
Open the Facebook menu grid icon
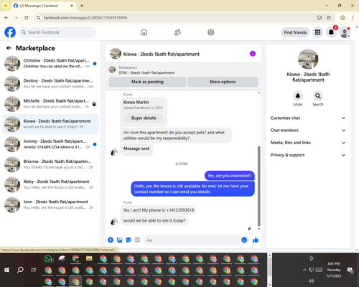(317, 32)
